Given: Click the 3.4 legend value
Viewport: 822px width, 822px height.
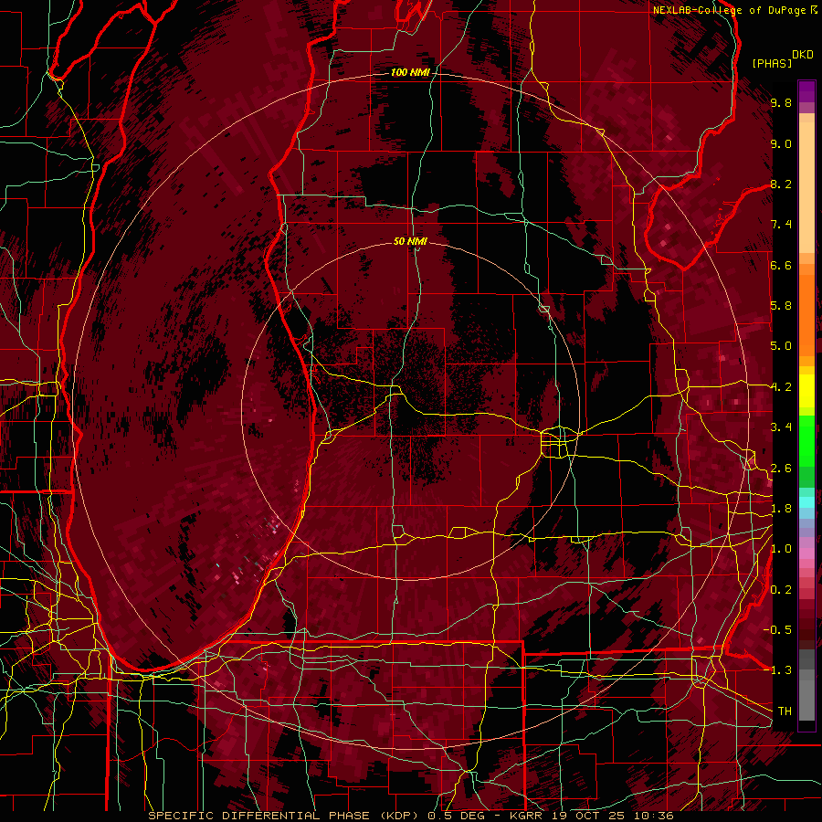Looking at the screenshot, I should point(781,427).
